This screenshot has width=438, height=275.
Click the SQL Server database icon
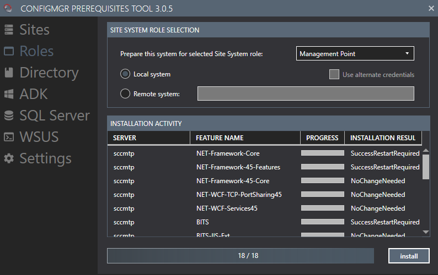[9, 116]
